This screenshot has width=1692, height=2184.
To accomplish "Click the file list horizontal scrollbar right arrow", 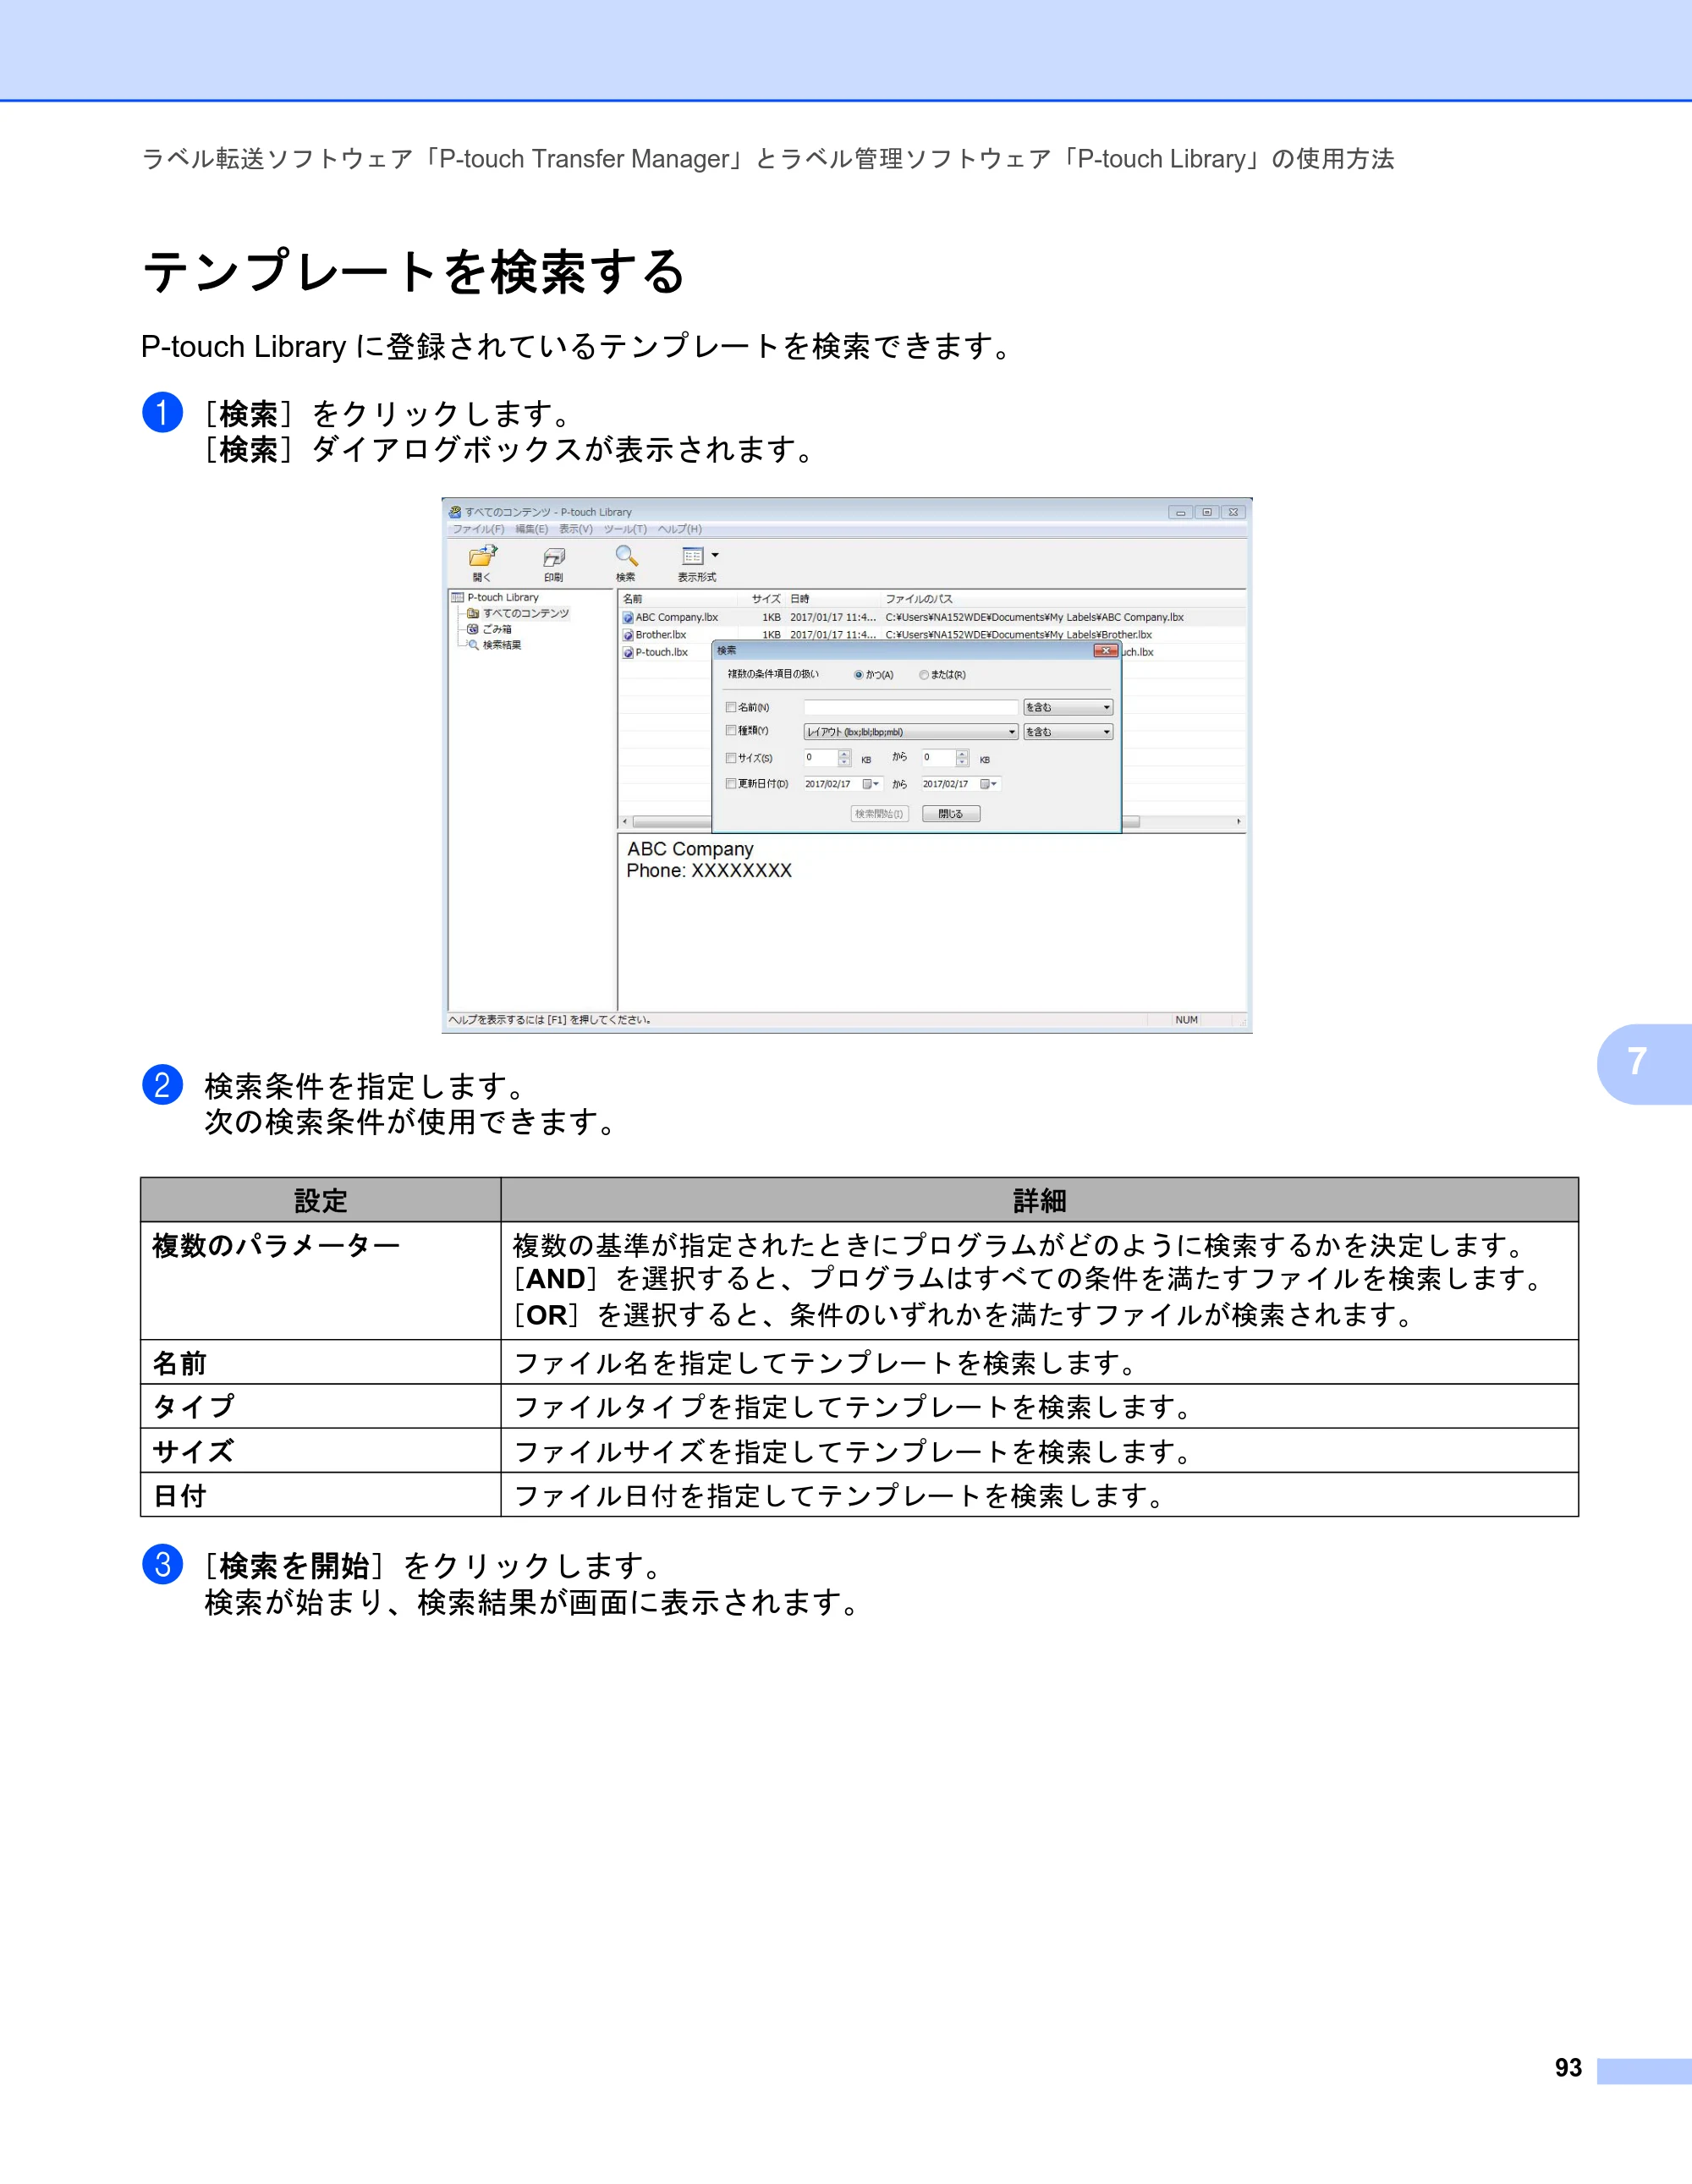I will (x=1239, y=822).
